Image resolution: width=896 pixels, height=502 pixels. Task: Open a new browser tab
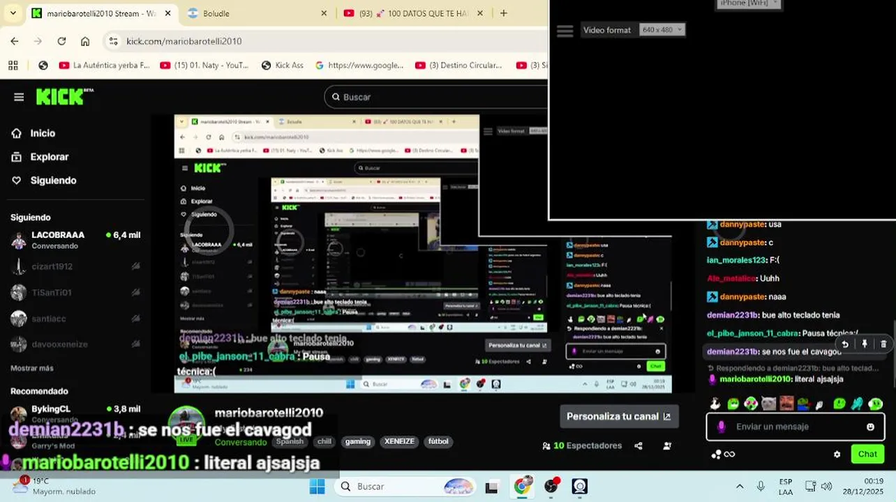point(504,13)
